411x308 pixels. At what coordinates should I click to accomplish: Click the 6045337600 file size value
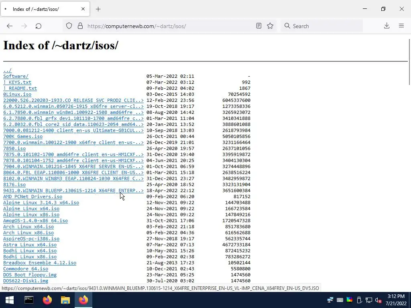(x=236, y=100)
